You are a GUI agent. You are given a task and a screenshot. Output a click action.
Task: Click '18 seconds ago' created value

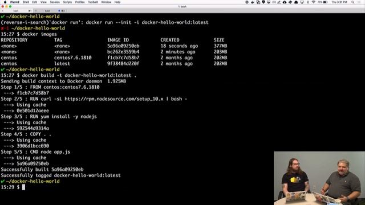tap(179, 46)
